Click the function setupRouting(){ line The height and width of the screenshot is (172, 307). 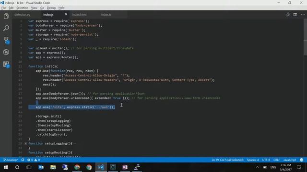[50, 152]
